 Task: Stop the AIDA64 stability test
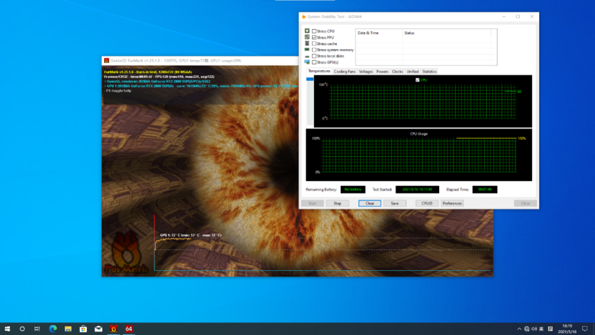pyautogui.click(x=337, y=203)
